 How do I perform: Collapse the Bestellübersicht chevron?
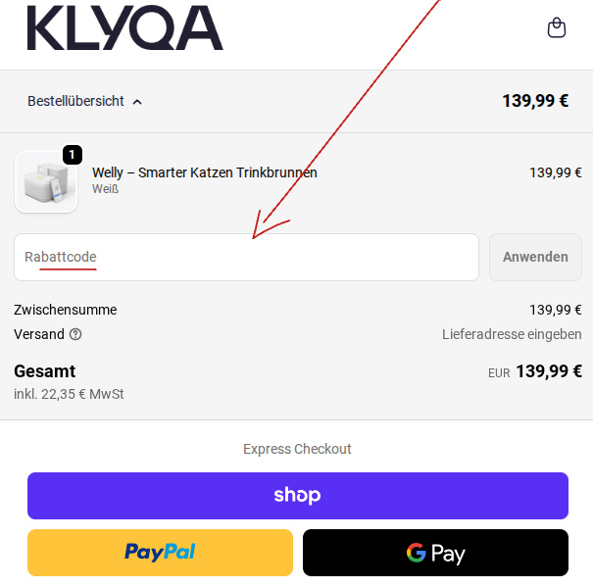tap(137, 102)
